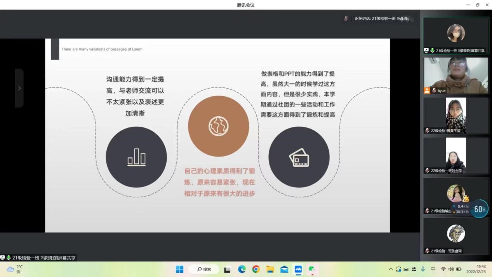The image size is (492, 277).
Task: Open the Mail app from the taskbar
Action: pos(284,269)
